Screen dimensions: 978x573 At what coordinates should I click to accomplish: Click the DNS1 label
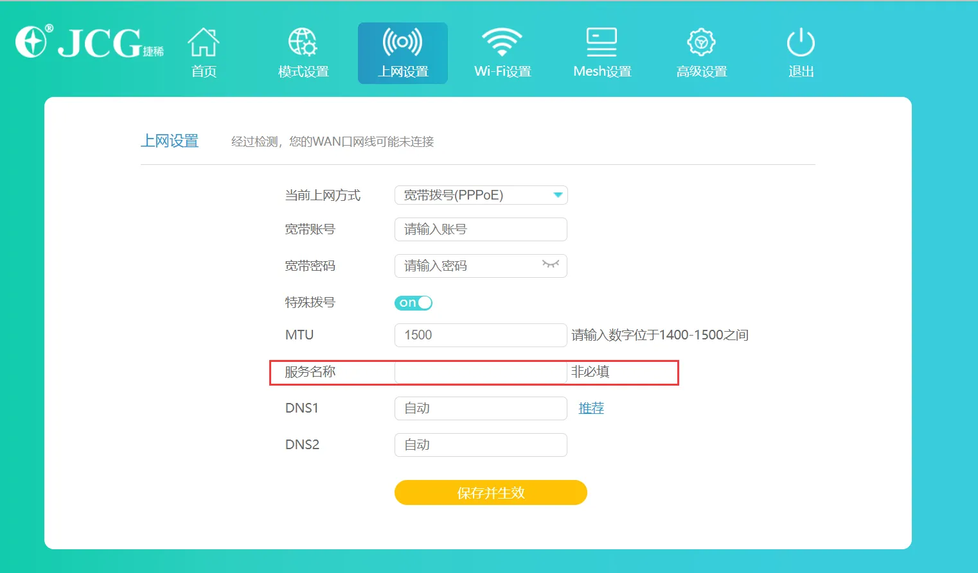click(302, 408)
